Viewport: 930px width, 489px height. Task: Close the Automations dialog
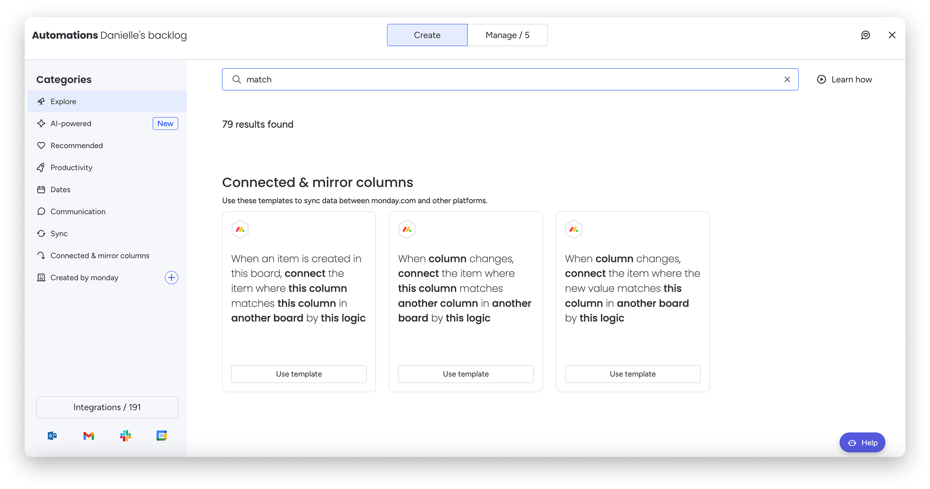coord(892,35)
